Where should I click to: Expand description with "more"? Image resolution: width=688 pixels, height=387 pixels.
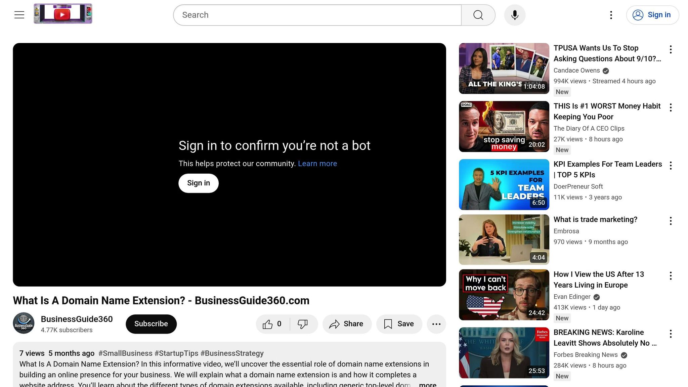pyautogui.click(x=427, y=384)
